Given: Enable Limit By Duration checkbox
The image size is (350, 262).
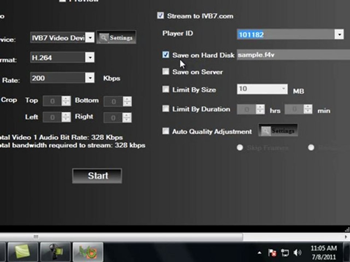Looking at the screenshot, I should pos(166,108).
